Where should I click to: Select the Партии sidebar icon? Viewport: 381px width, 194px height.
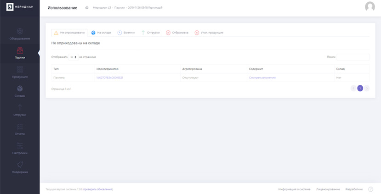pos(20,50)
